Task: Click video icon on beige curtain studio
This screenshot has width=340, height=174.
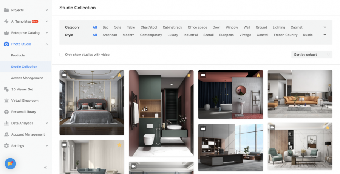Action: (64, 145)
